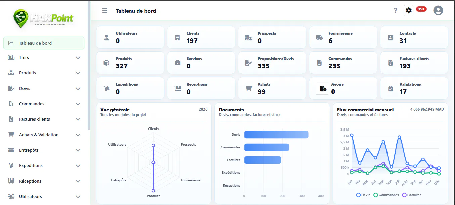455x205 pixels.
Task: Expand the Devis sidebar chevron
Action: coord(78,89)
